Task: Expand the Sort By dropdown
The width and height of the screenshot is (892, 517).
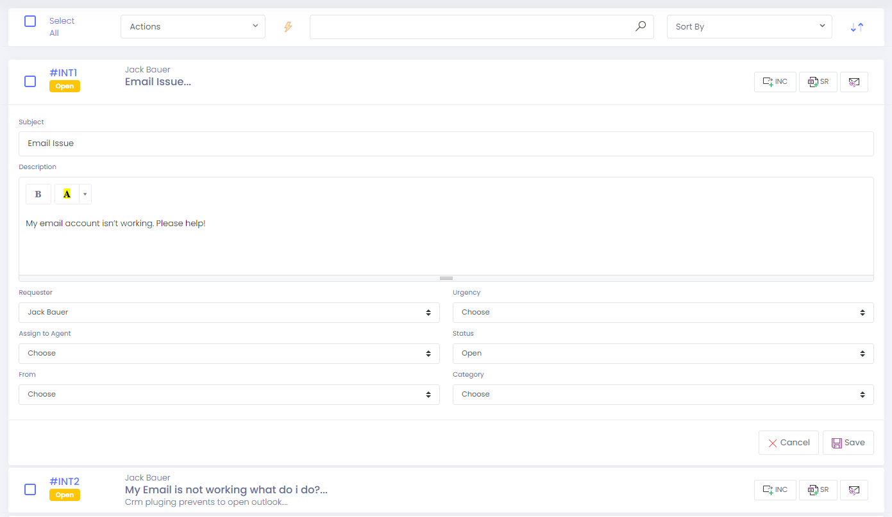Action: 749,27
